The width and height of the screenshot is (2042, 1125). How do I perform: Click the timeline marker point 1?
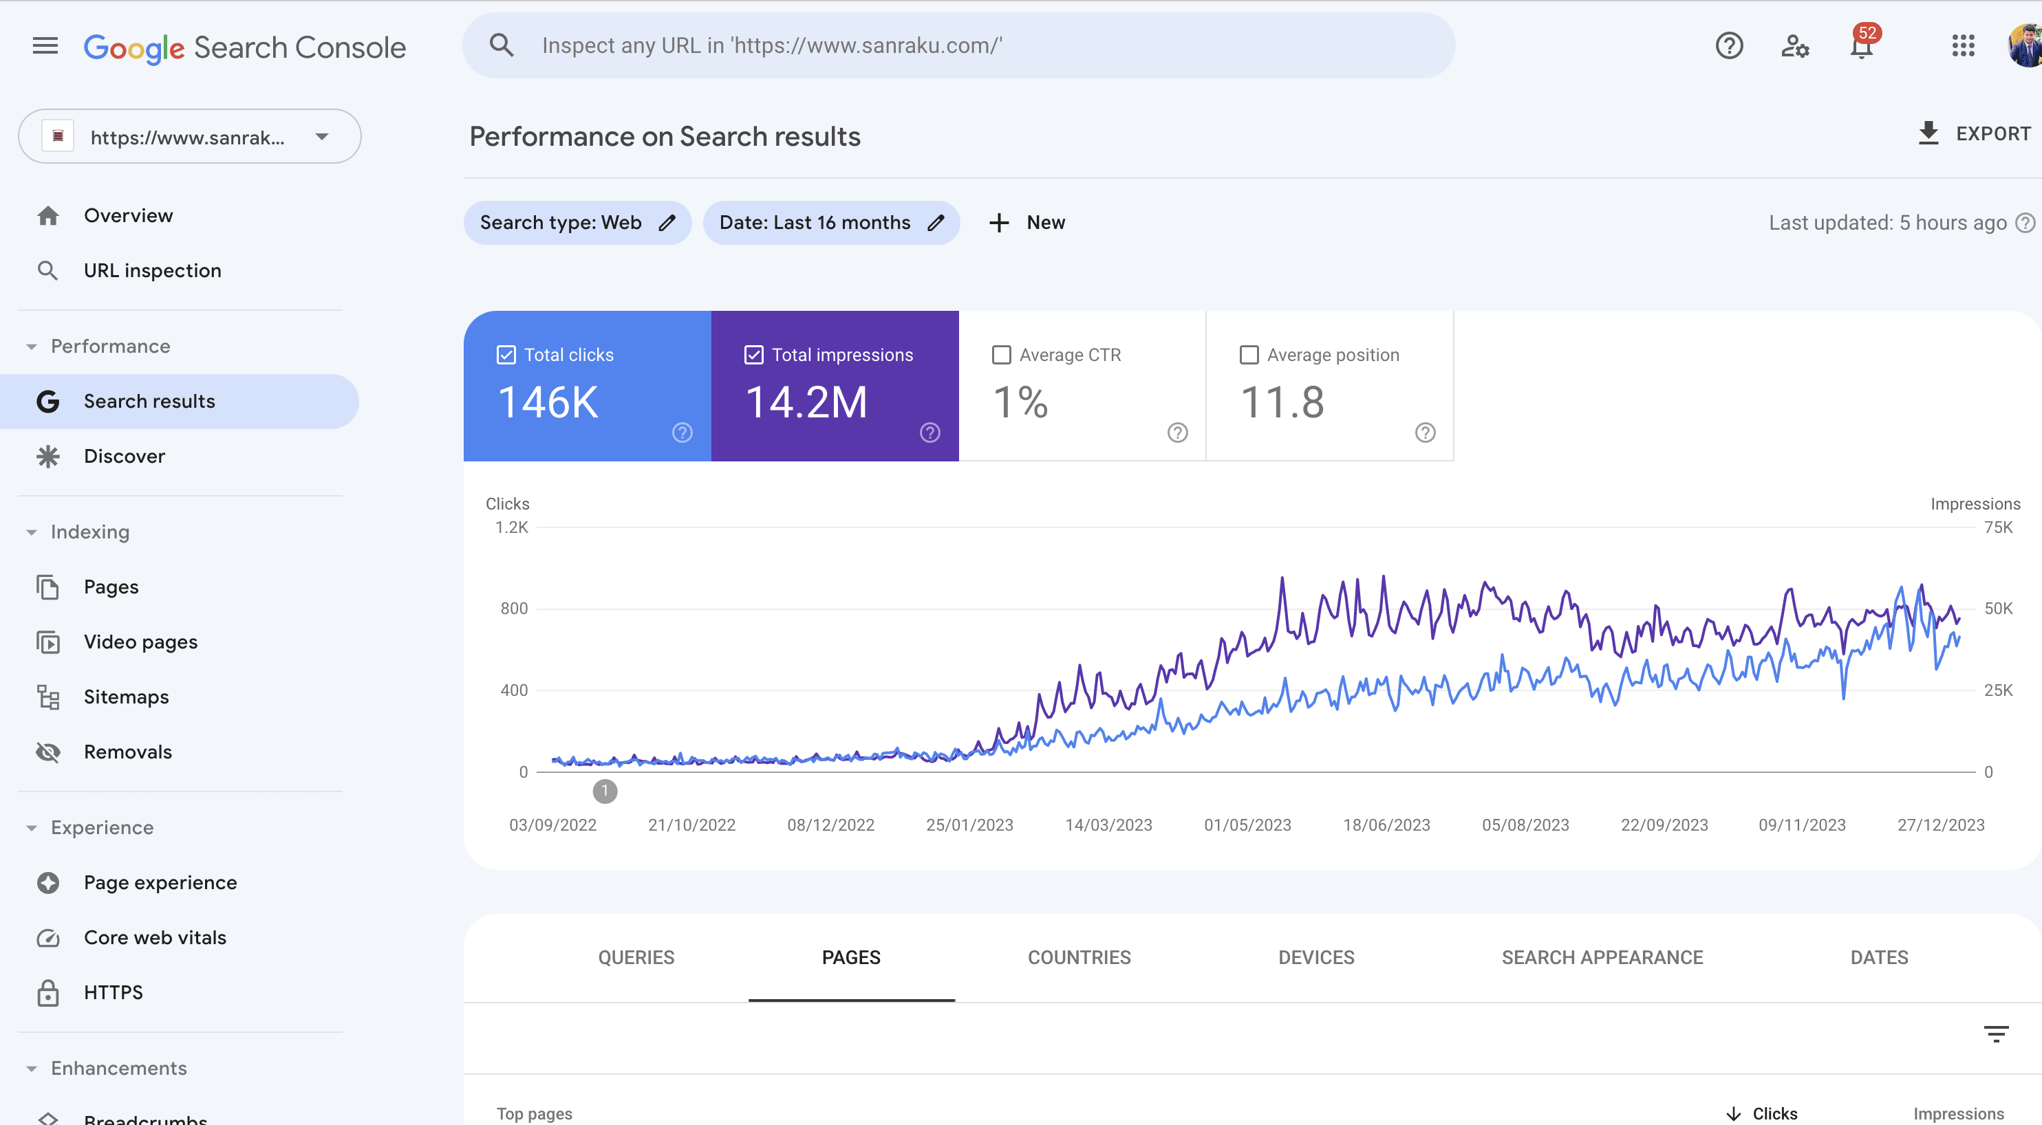click(605, 791)
